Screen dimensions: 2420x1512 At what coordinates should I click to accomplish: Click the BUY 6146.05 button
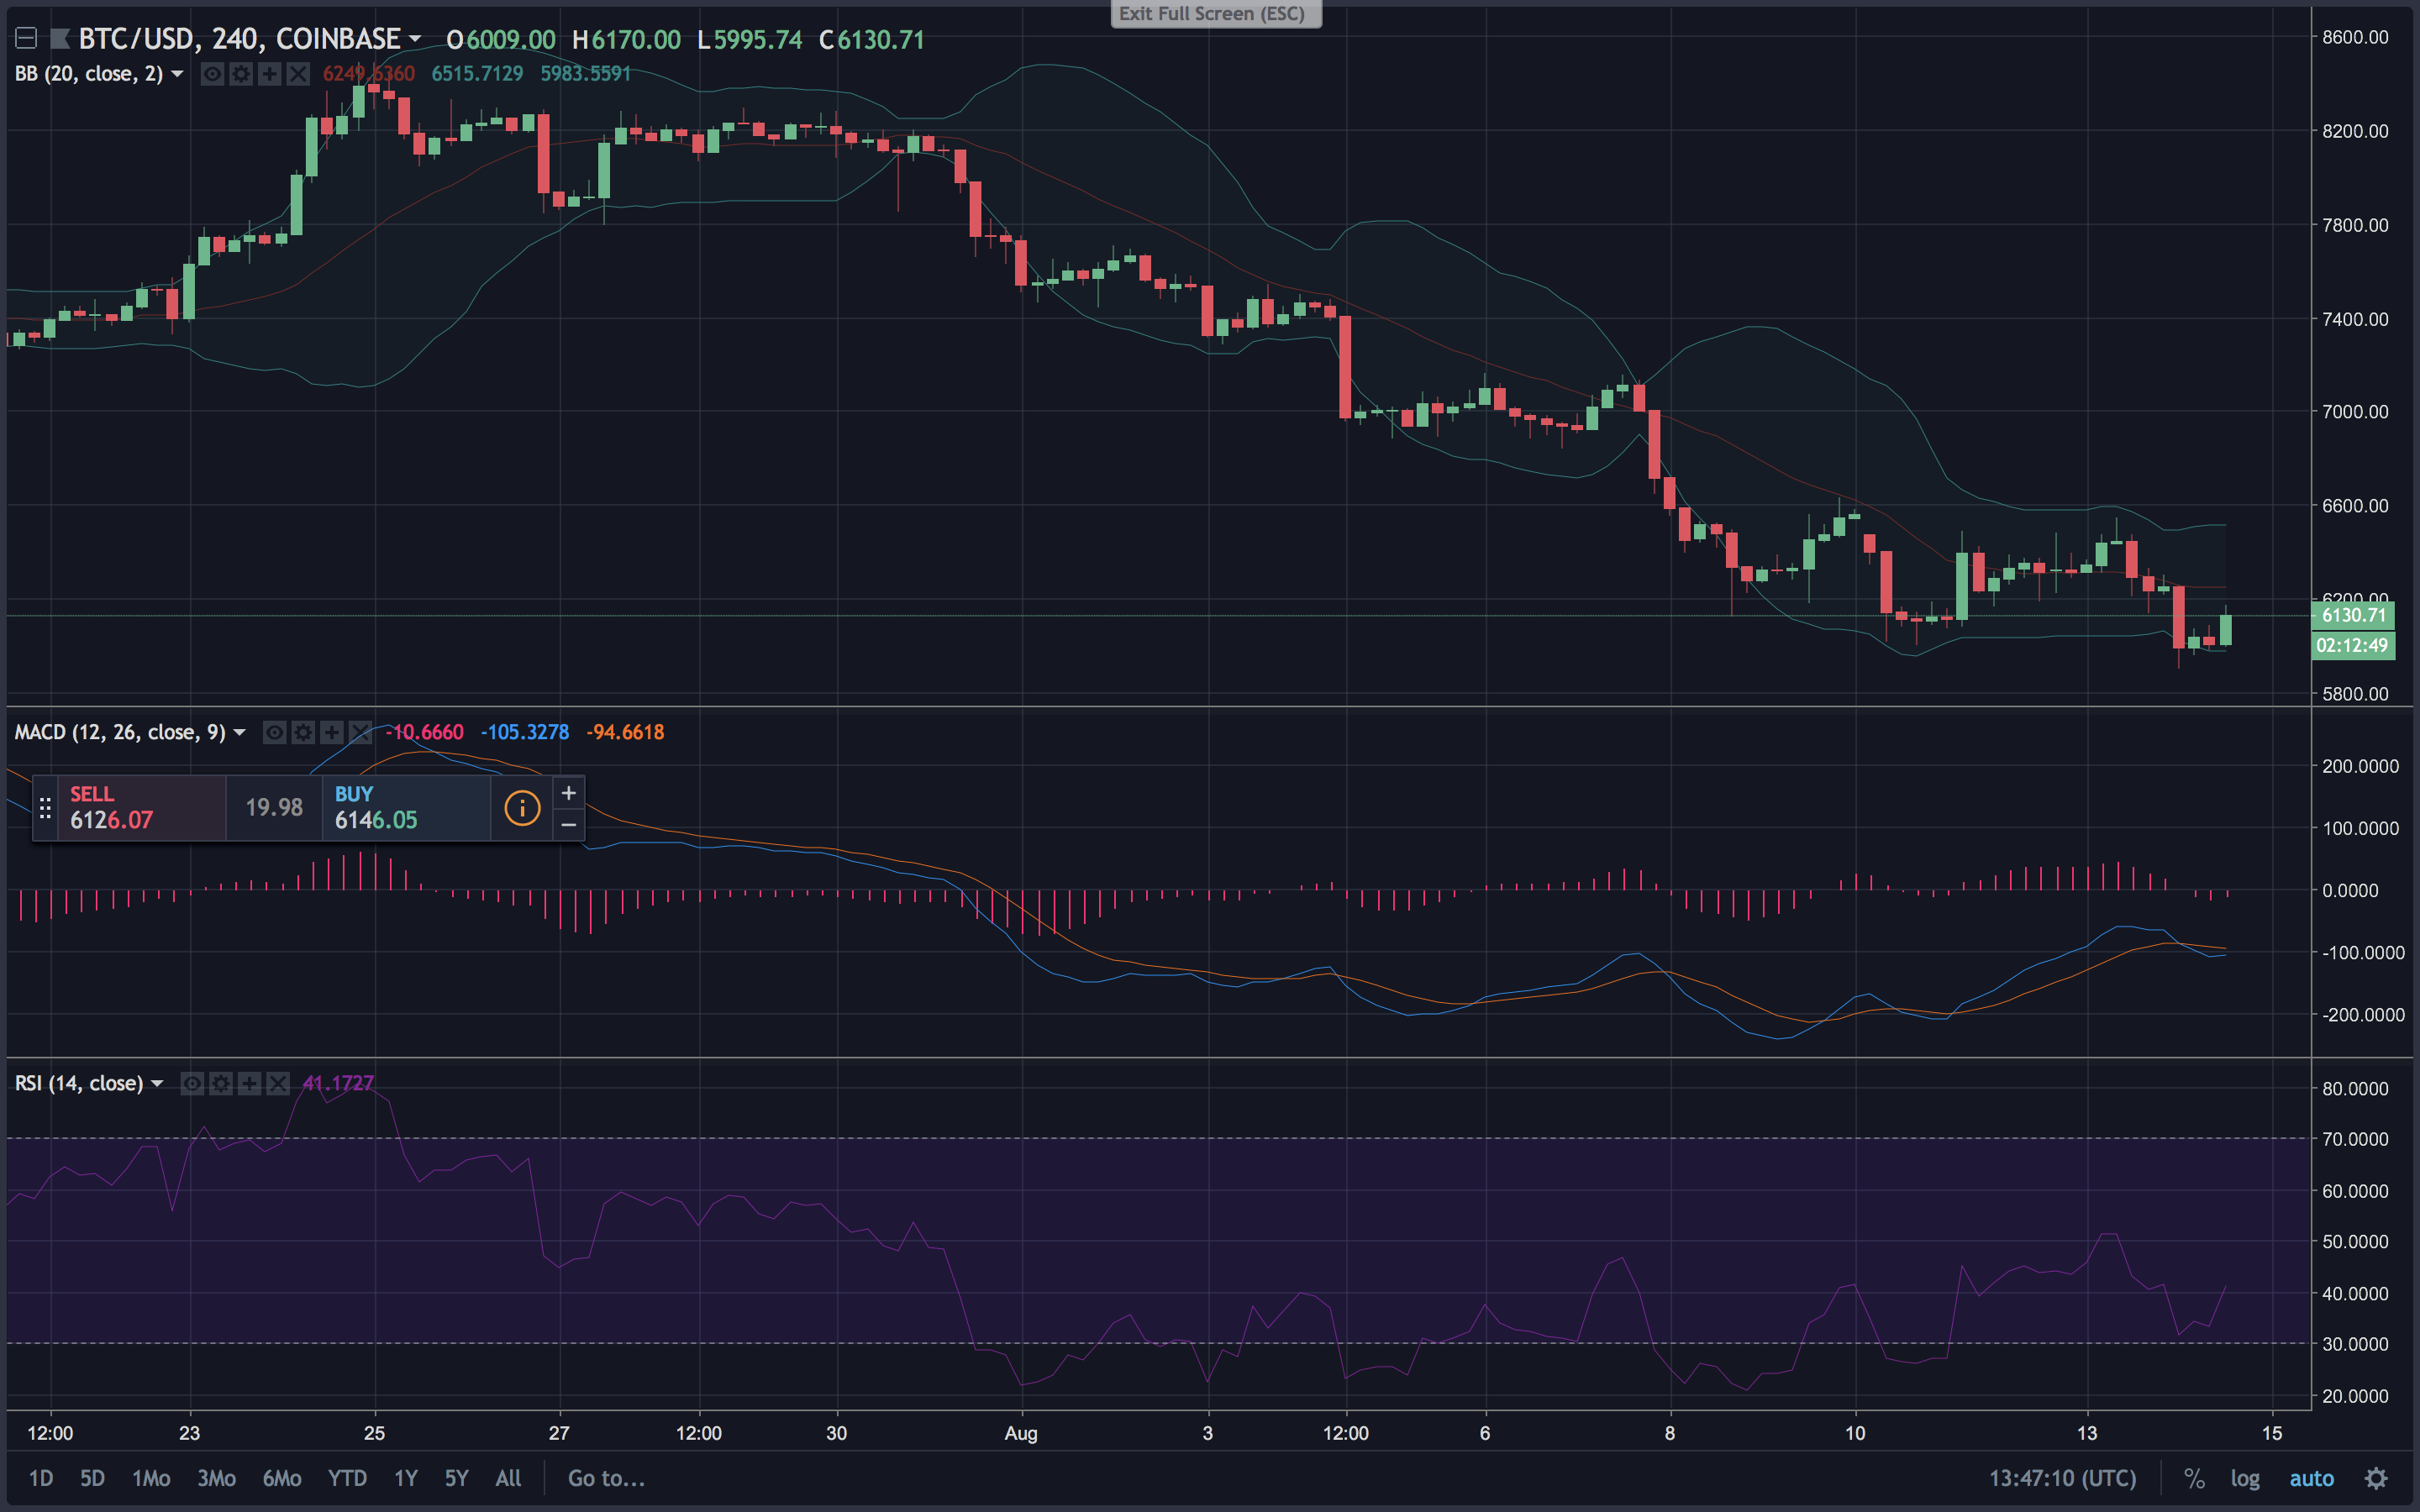405,808
